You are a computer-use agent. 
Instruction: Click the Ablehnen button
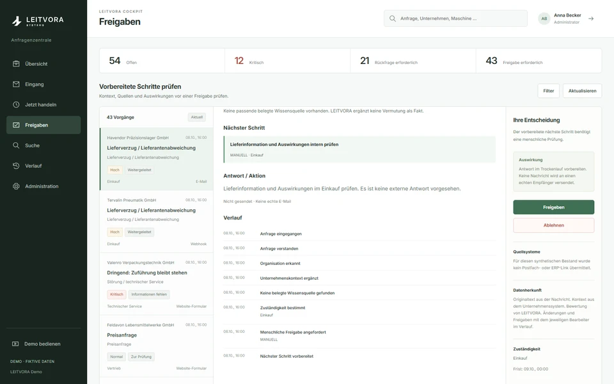click(x=553, y=225)
